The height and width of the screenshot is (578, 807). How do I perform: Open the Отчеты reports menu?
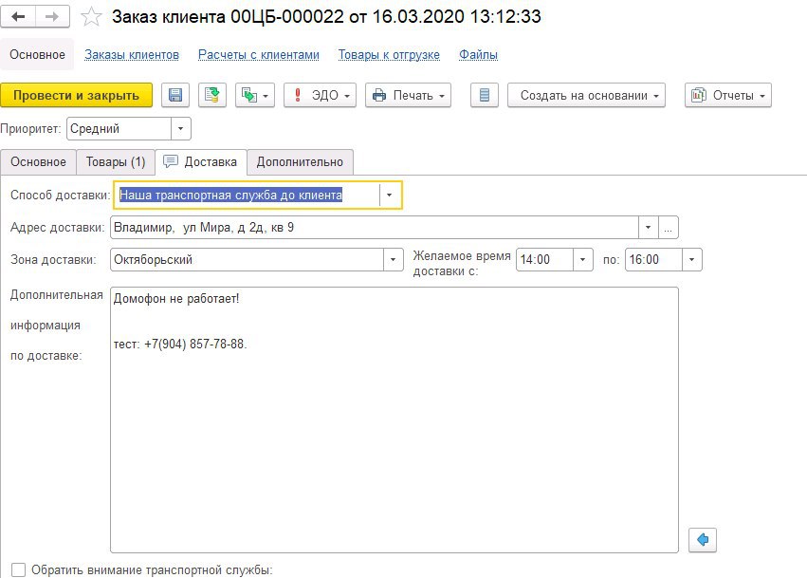click(x=727, y=95)
